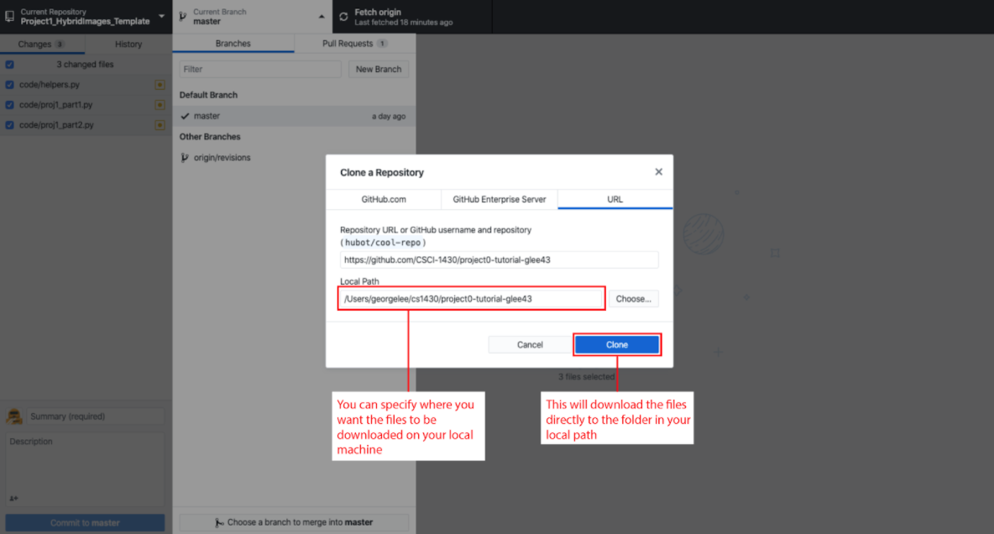Image resolution: width=994 pixels, height=534 pixels.
Task: Click the branch filter field
Action: (259, 69)
